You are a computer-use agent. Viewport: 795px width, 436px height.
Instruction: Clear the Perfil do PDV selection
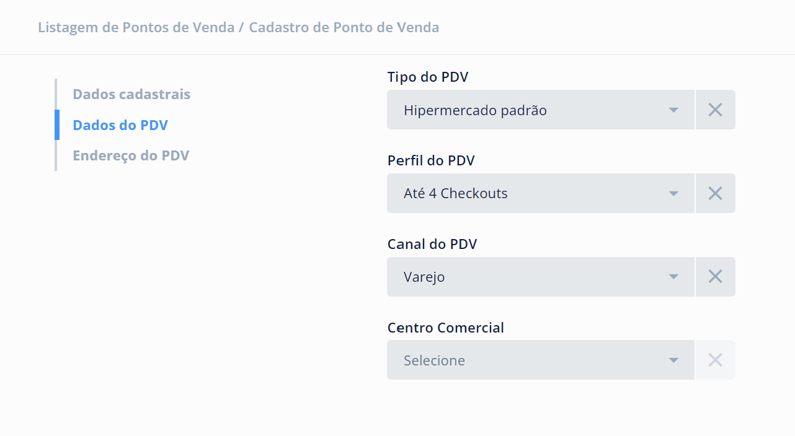pyautogui.click(x=715, y=193)
